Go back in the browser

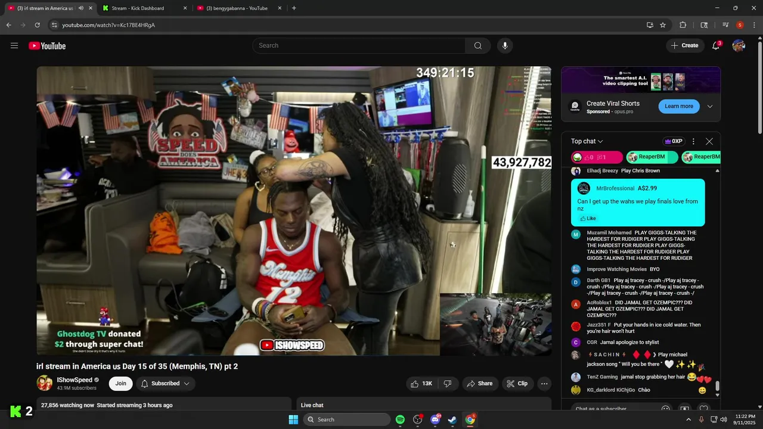tap(8, 25)
